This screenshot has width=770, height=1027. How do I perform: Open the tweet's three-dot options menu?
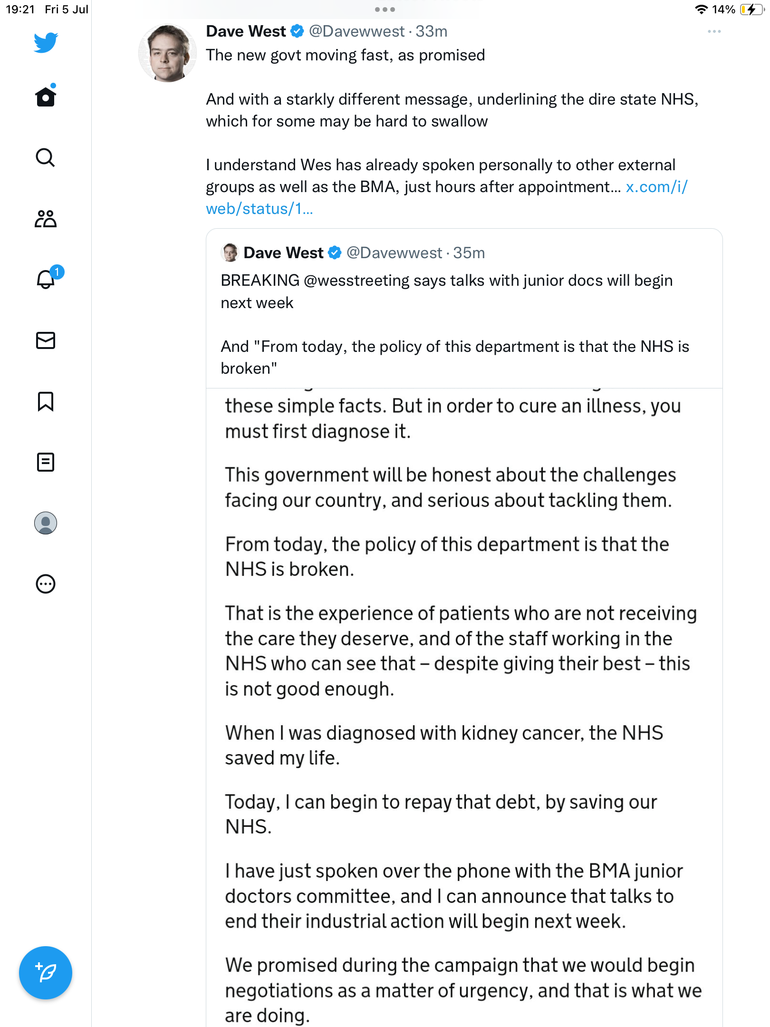(x=714, y=31)
